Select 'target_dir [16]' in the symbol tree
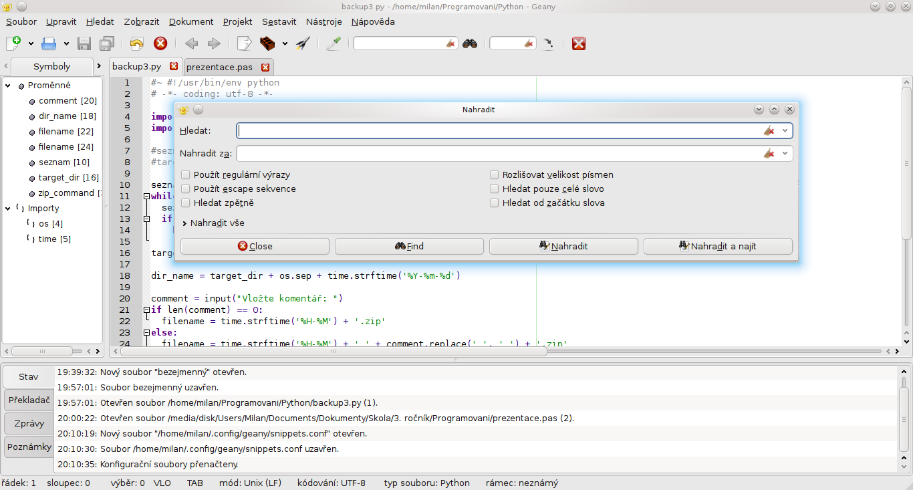 (69, 178)
